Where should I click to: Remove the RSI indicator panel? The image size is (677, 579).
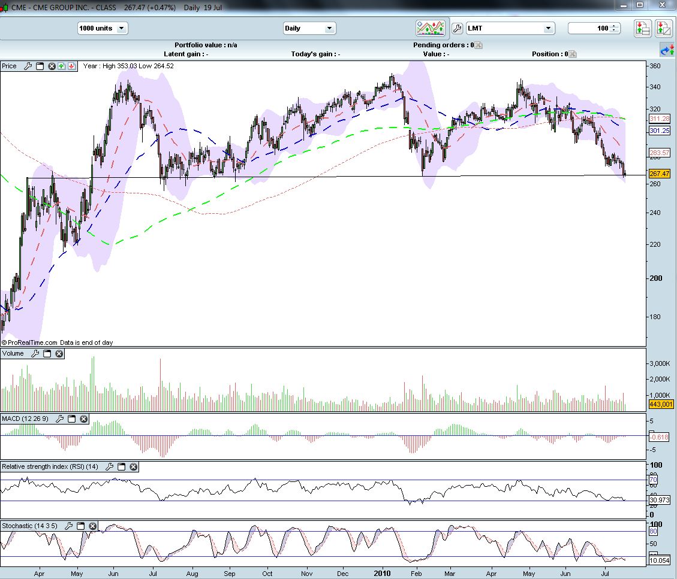(x=133, y=466)
